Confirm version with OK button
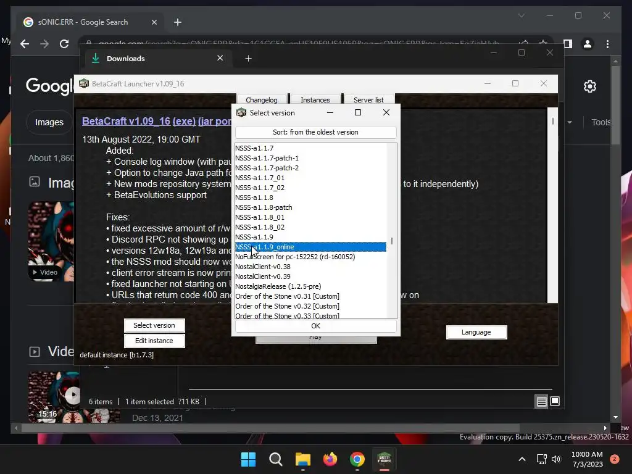The image size is (632, 474). point(315,326)
